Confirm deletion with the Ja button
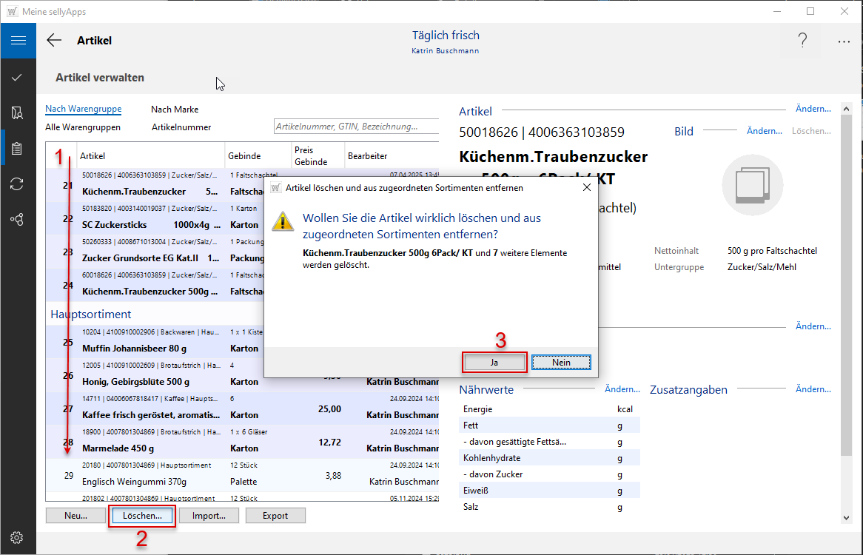 [x=494, y=362]
